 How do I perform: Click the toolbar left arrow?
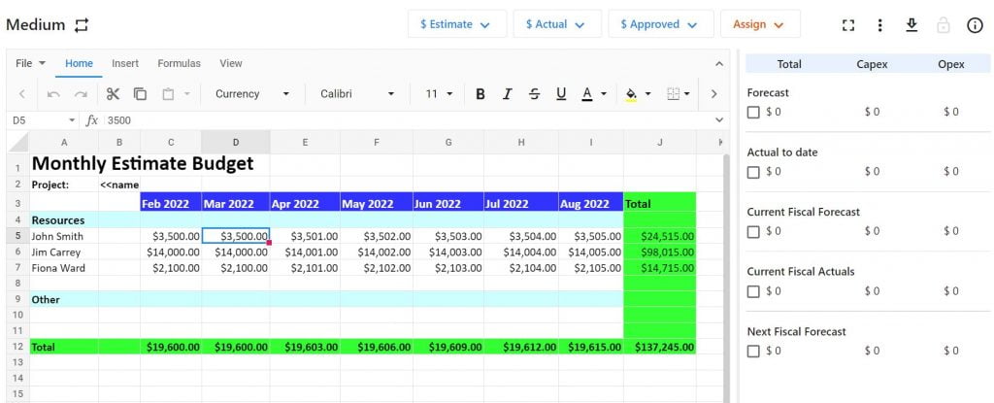click(x=22, y=94)
